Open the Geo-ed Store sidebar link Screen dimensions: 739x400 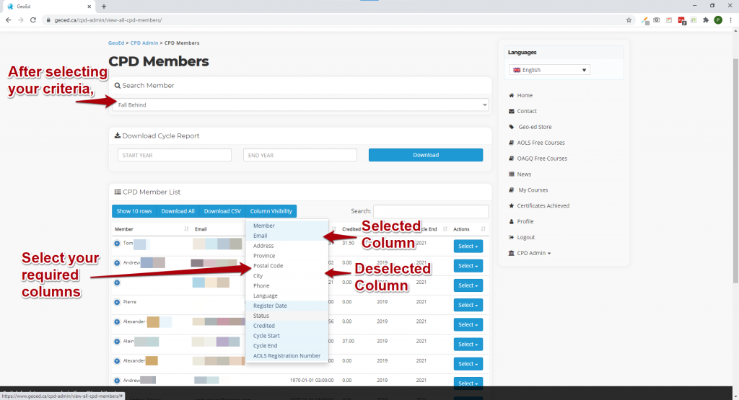click(x=535, y=127)
